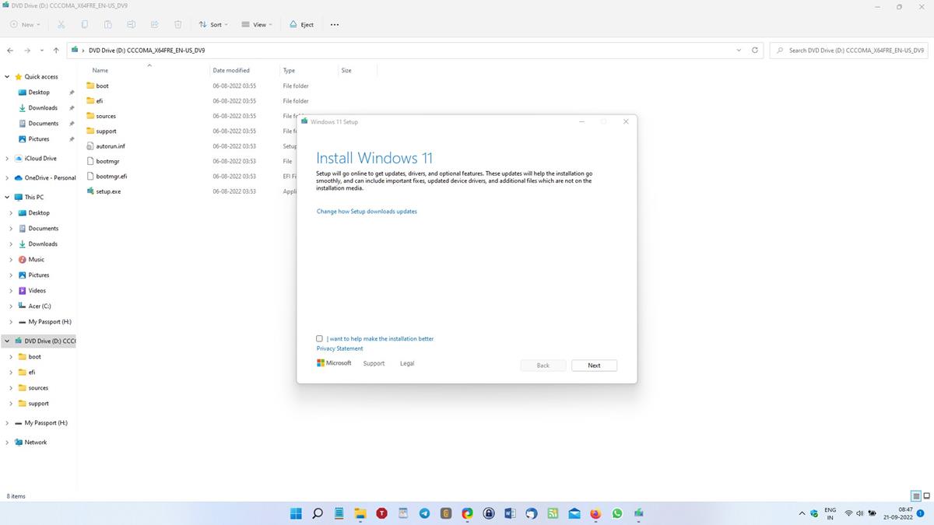Switch to Large icons view in status bar

[926, 495]
